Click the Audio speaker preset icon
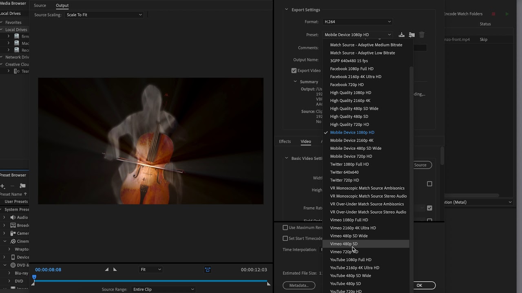The width and height of the screenshot is (522, 293). point(13,217)
